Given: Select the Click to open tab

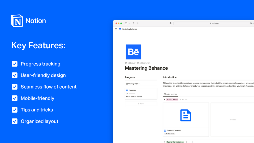Looking at the screenshot, I should (x=170, y=94).
